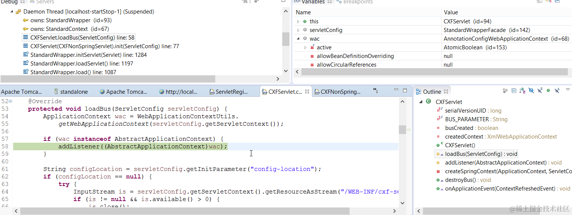Switch to the Servers tab

[42, 2]
